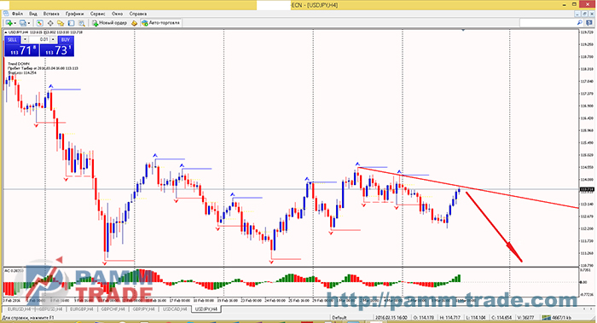The height and width of the screenshot is (323, 597).
Task: Click the Новый ордер button
Action: (110, 23)
